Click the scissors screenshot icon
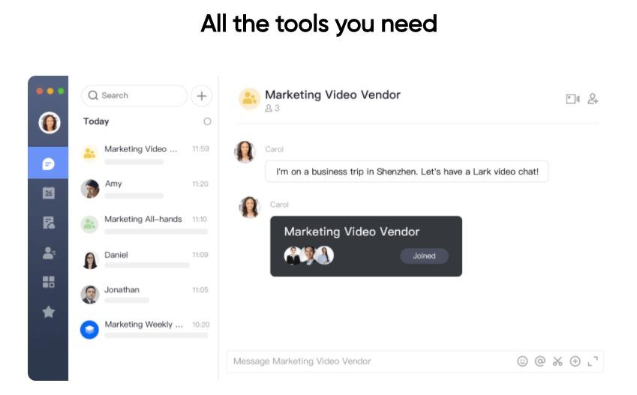The width and height of the screenshot is (637, 395). (x=557, y=361)
